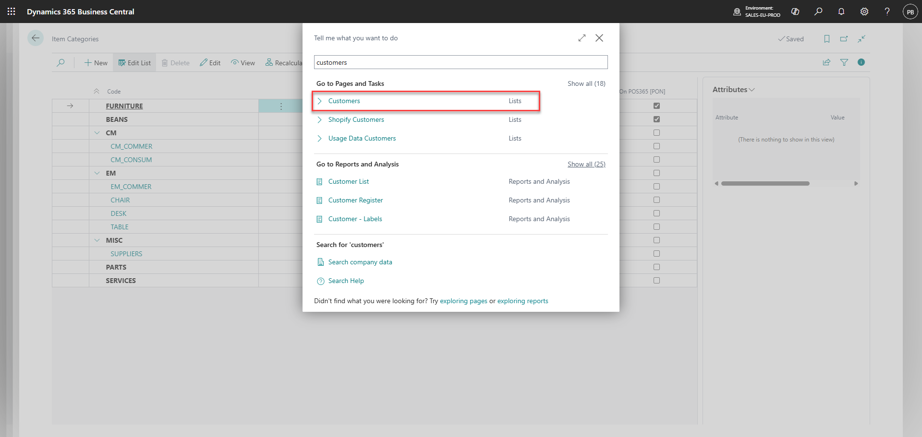Open the Copilot icon in header
The image size is (922, 437).
[795, 12]
